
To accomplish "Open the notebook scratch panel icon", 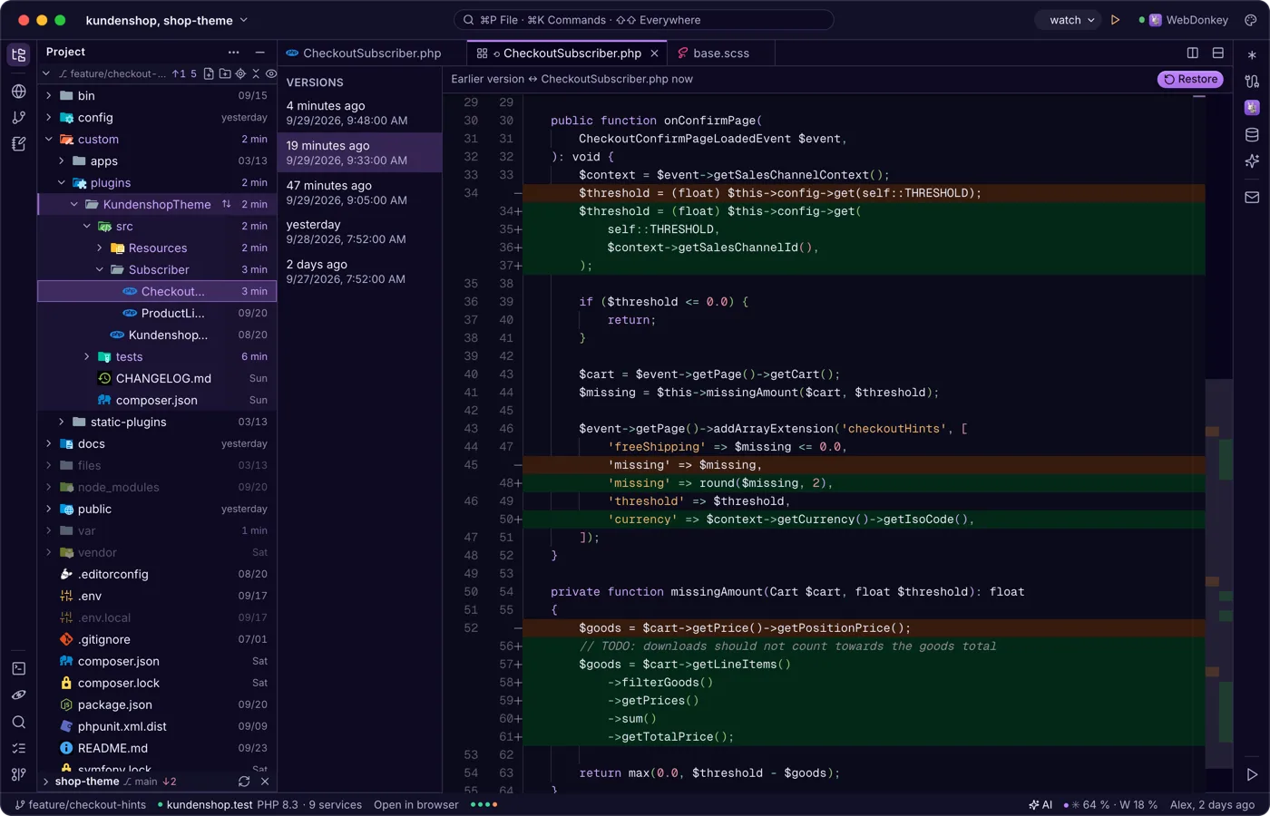I will click(18, 144).
